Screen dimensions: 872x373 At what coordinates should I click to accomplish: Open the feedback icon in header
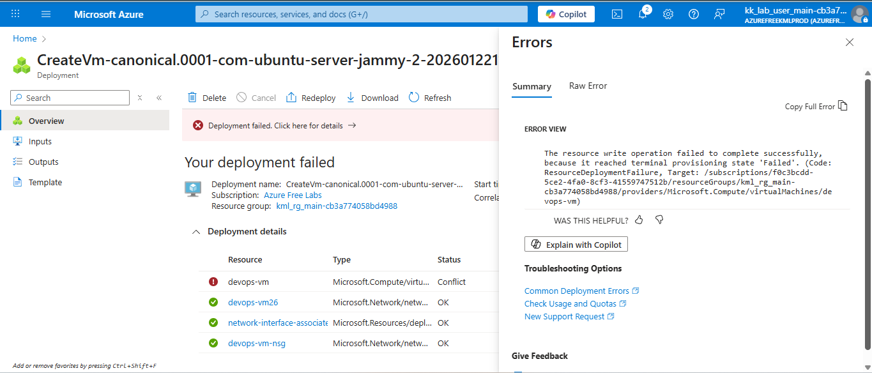719,14
